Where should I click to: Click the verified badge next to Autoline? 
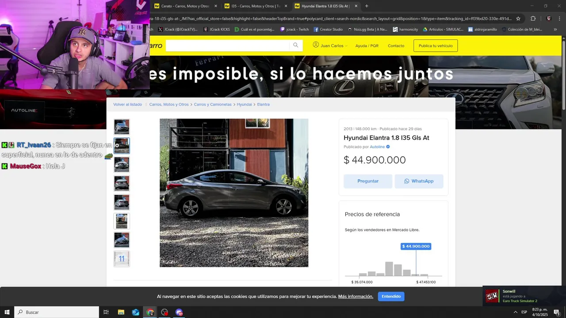[388, 147]
